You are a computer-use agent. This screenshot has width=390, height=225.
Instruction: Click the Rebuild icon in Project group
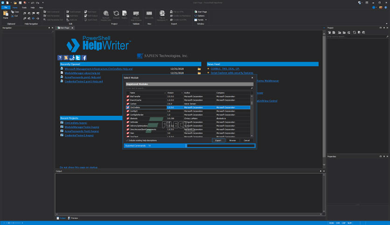click(x=116, y=13)
